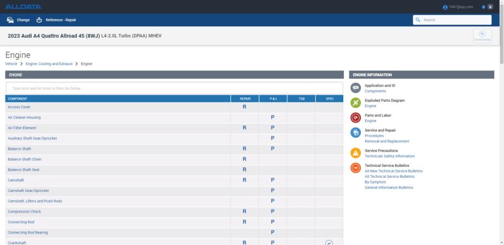Open Access Cover component
This screenshot has width=504, height=245.
click(x=19, y=107)
